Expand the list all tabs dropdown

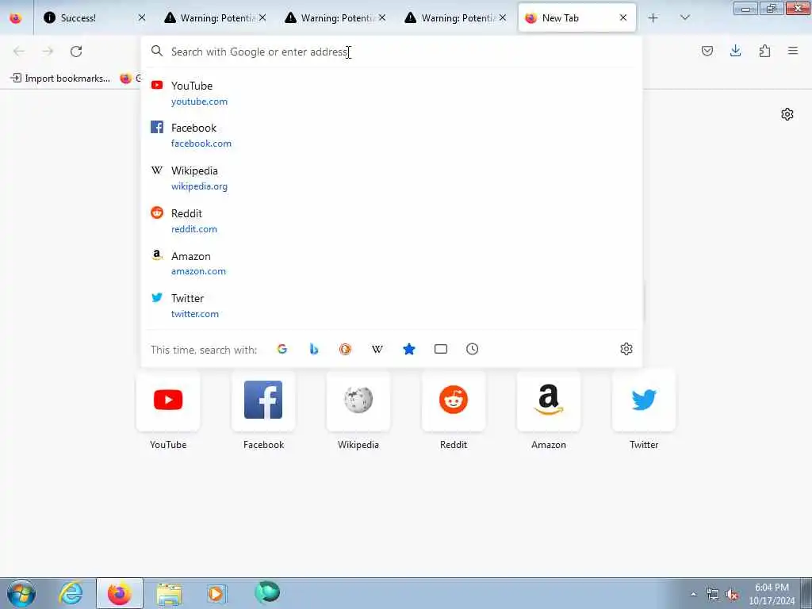[684, 17]
